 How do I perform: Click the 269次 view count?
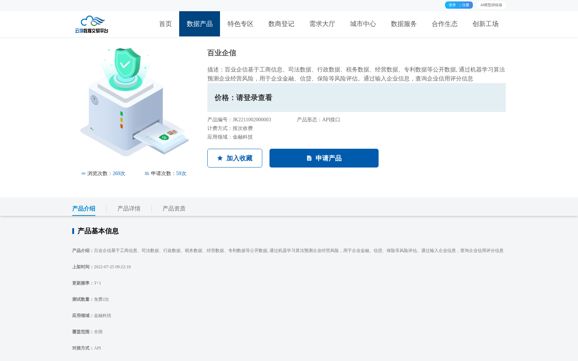pyautogui.click(x=119, y=174)
